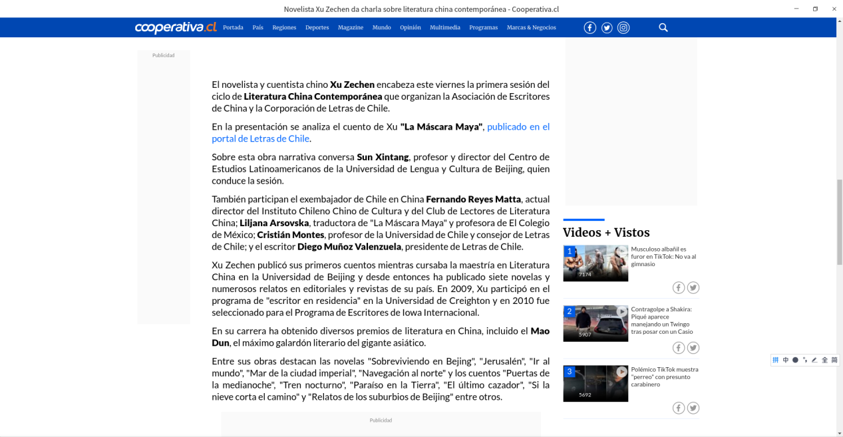Open the Musculoso albañil TikTok headline
The height and width of the screenshot is (437, 843).
coord(663,256)
